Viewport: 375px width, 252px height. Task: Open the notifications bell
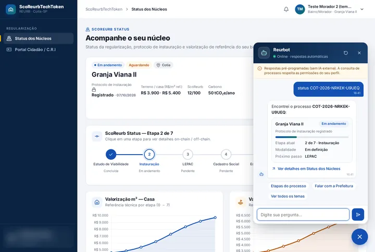[286, 9]
